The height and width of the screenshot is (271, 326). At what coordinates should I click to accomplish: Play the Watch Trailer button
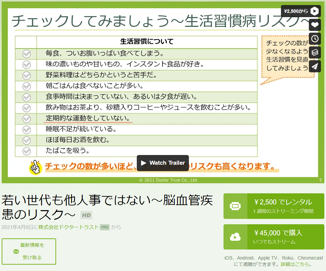pyautogui.click(x=163, y=163)
